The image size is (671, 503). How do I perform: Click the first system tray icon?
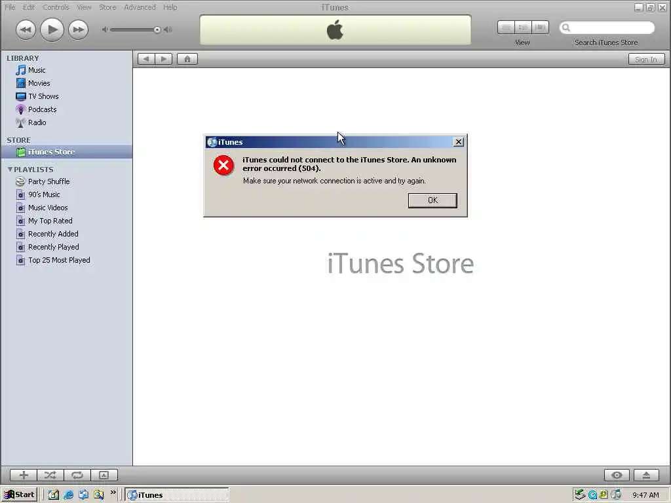pyautogui.click(x=580, y=495)
